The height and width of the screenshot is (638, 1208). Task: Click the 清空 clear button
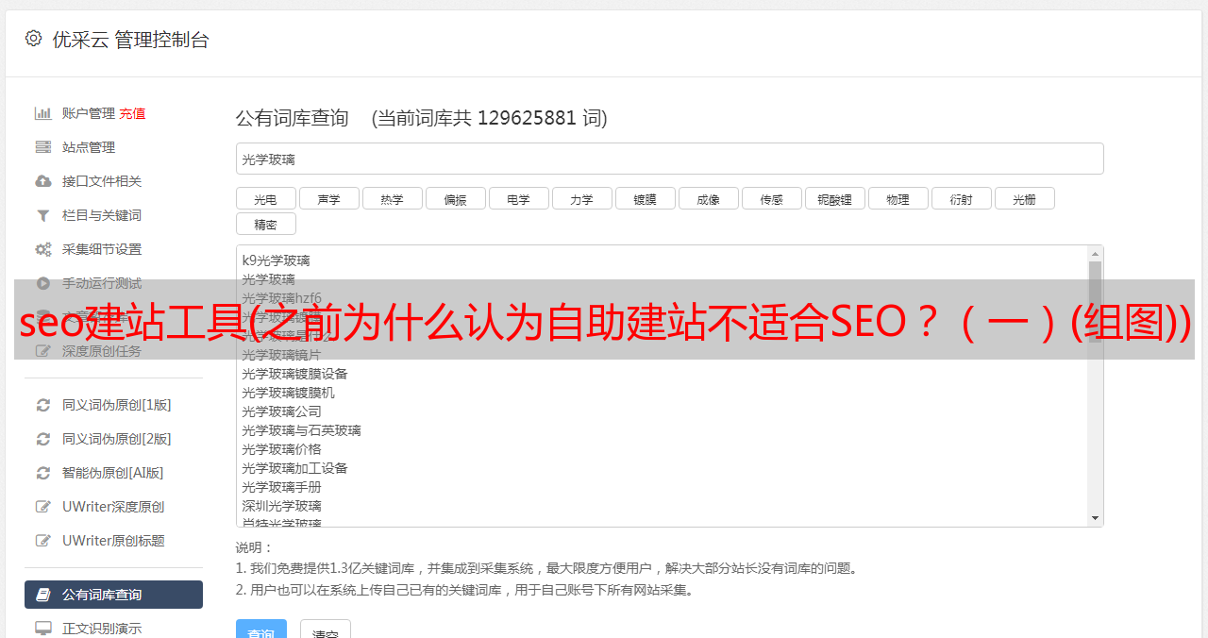point(326,630)
